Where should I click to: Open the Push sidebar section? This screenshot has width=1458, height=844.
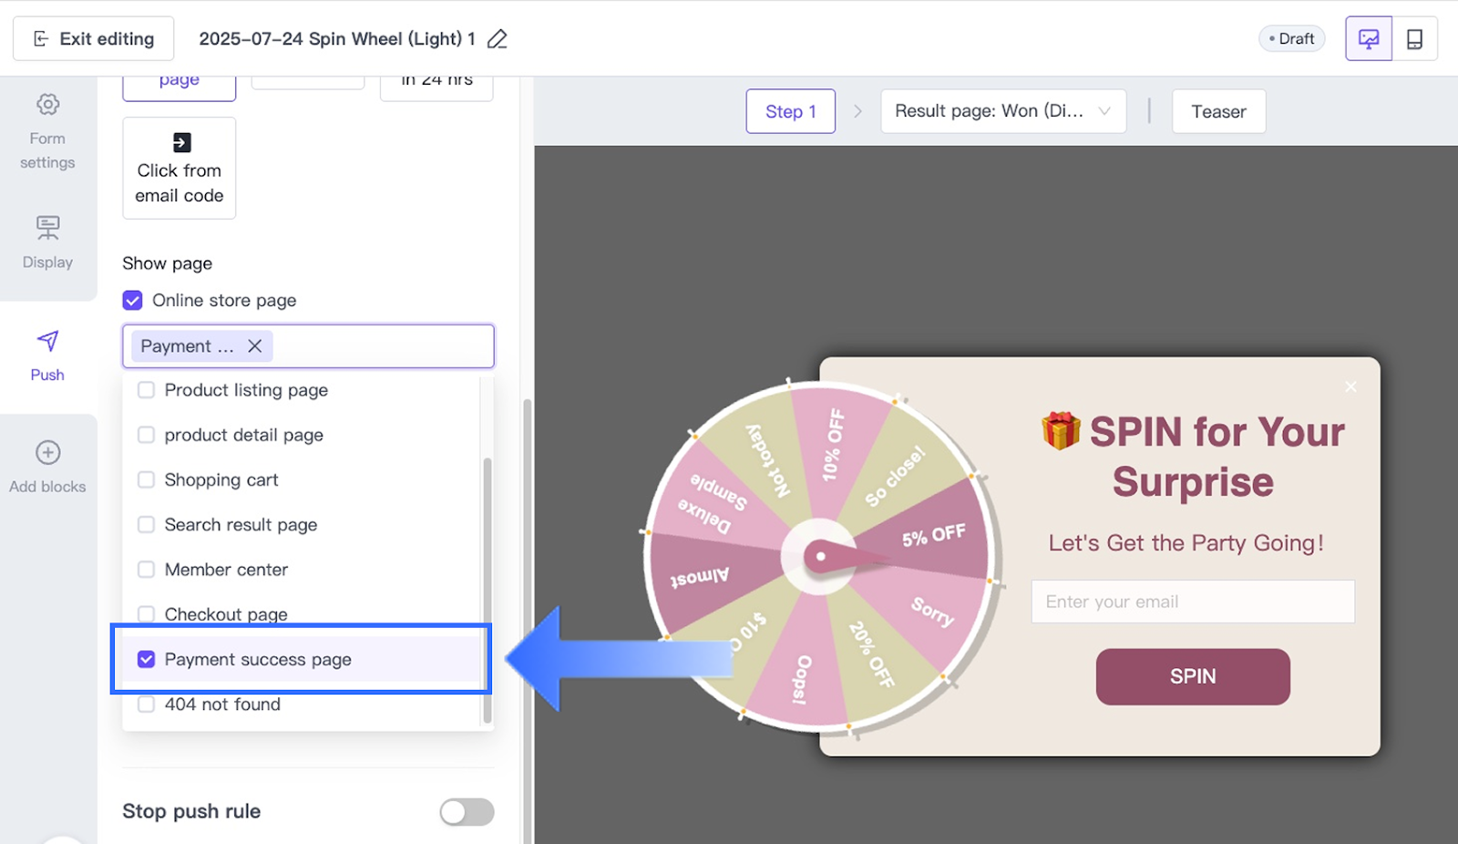(47, 355)
